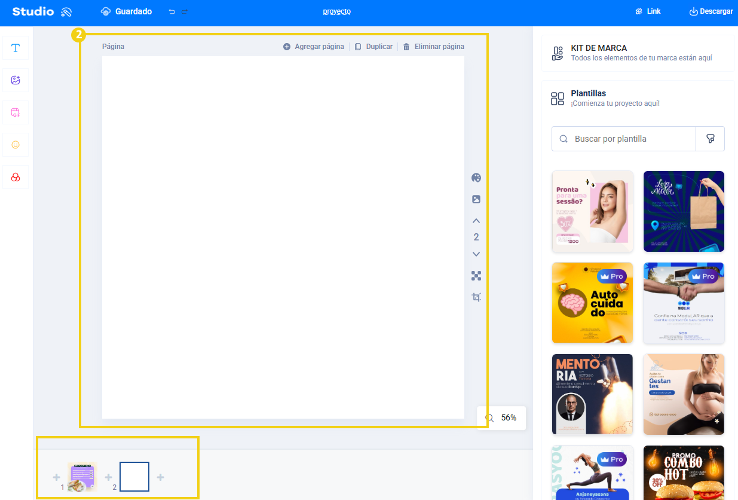The width and height of the screenshot is (738, 500).
Task: Click Duplicar page
Action: click(373, 47)
